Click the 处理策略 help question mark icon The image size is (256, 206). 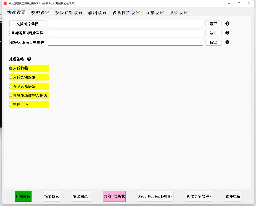click(x=29, y=59)
